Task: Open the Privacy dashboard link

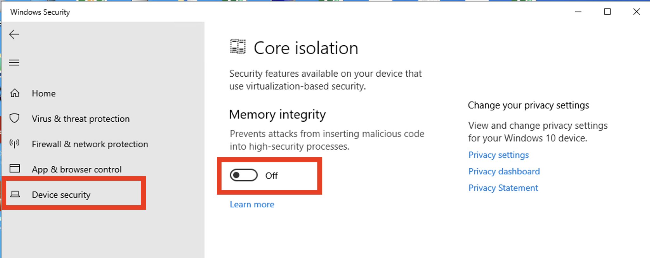Action: tap(504, 171)
